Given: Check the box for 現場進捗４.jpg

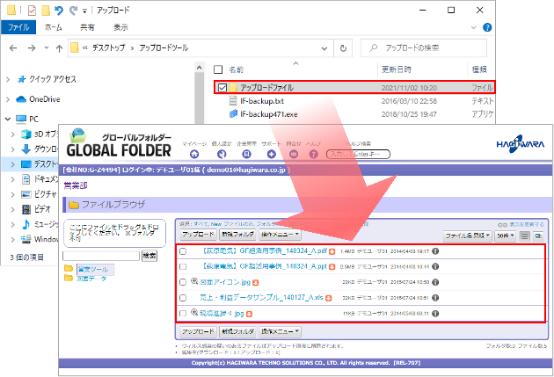Looking at the screenshot, I should 183,313.
